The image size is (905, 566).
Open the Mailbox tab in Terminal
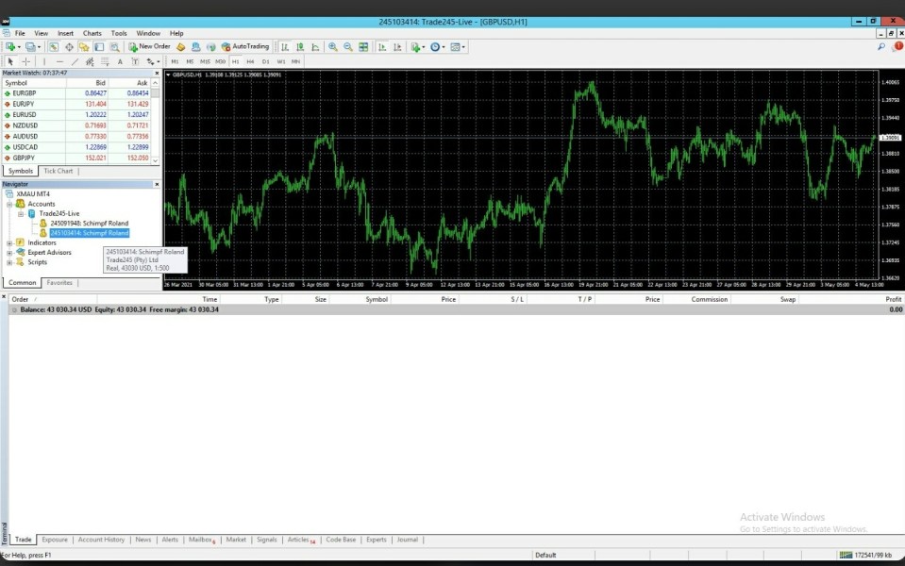point(201,540)
